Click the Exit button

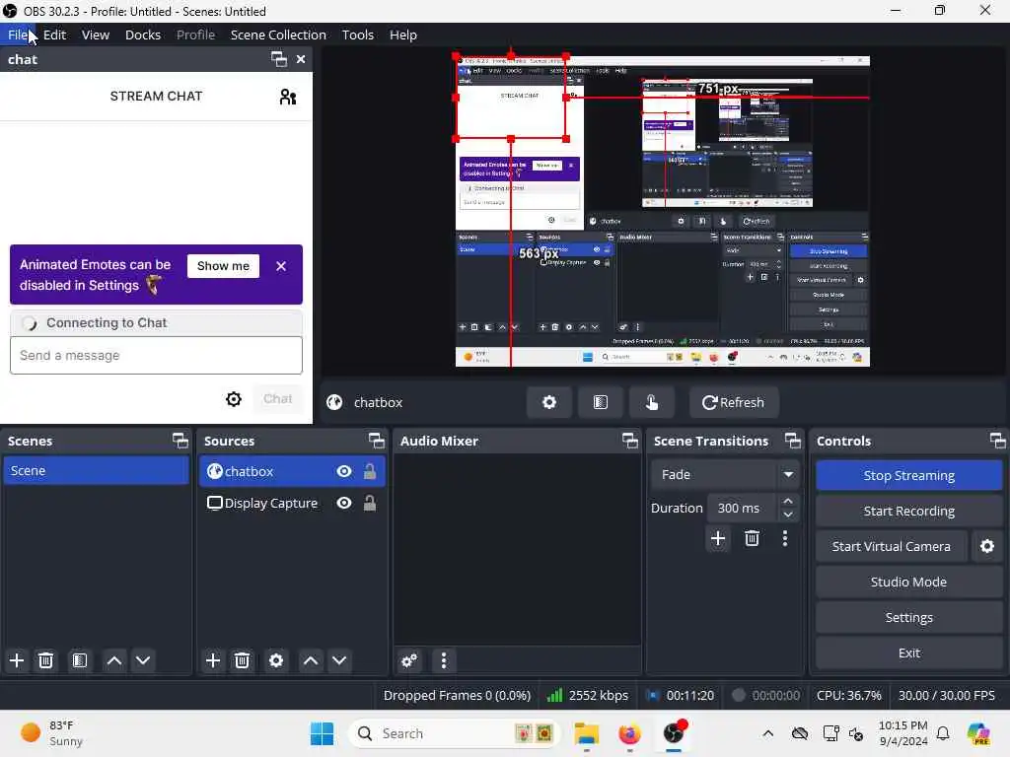pos(908,653)
